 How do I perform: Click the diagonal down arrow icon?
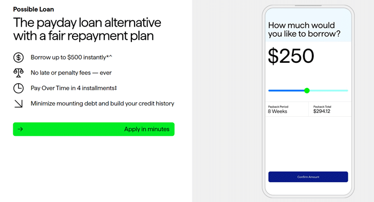[18, 104]
